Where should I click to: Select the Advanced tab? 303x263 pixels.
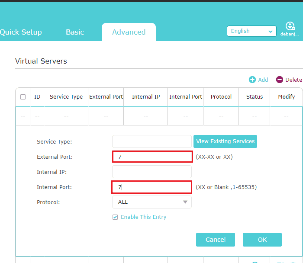pos(129,32)
